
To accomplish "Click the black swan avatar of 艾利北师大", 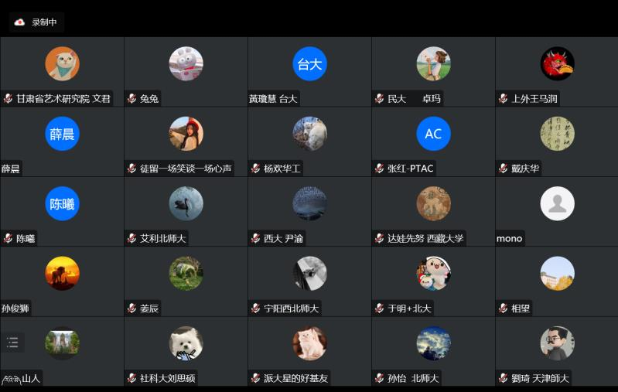I will coord(186,203).
